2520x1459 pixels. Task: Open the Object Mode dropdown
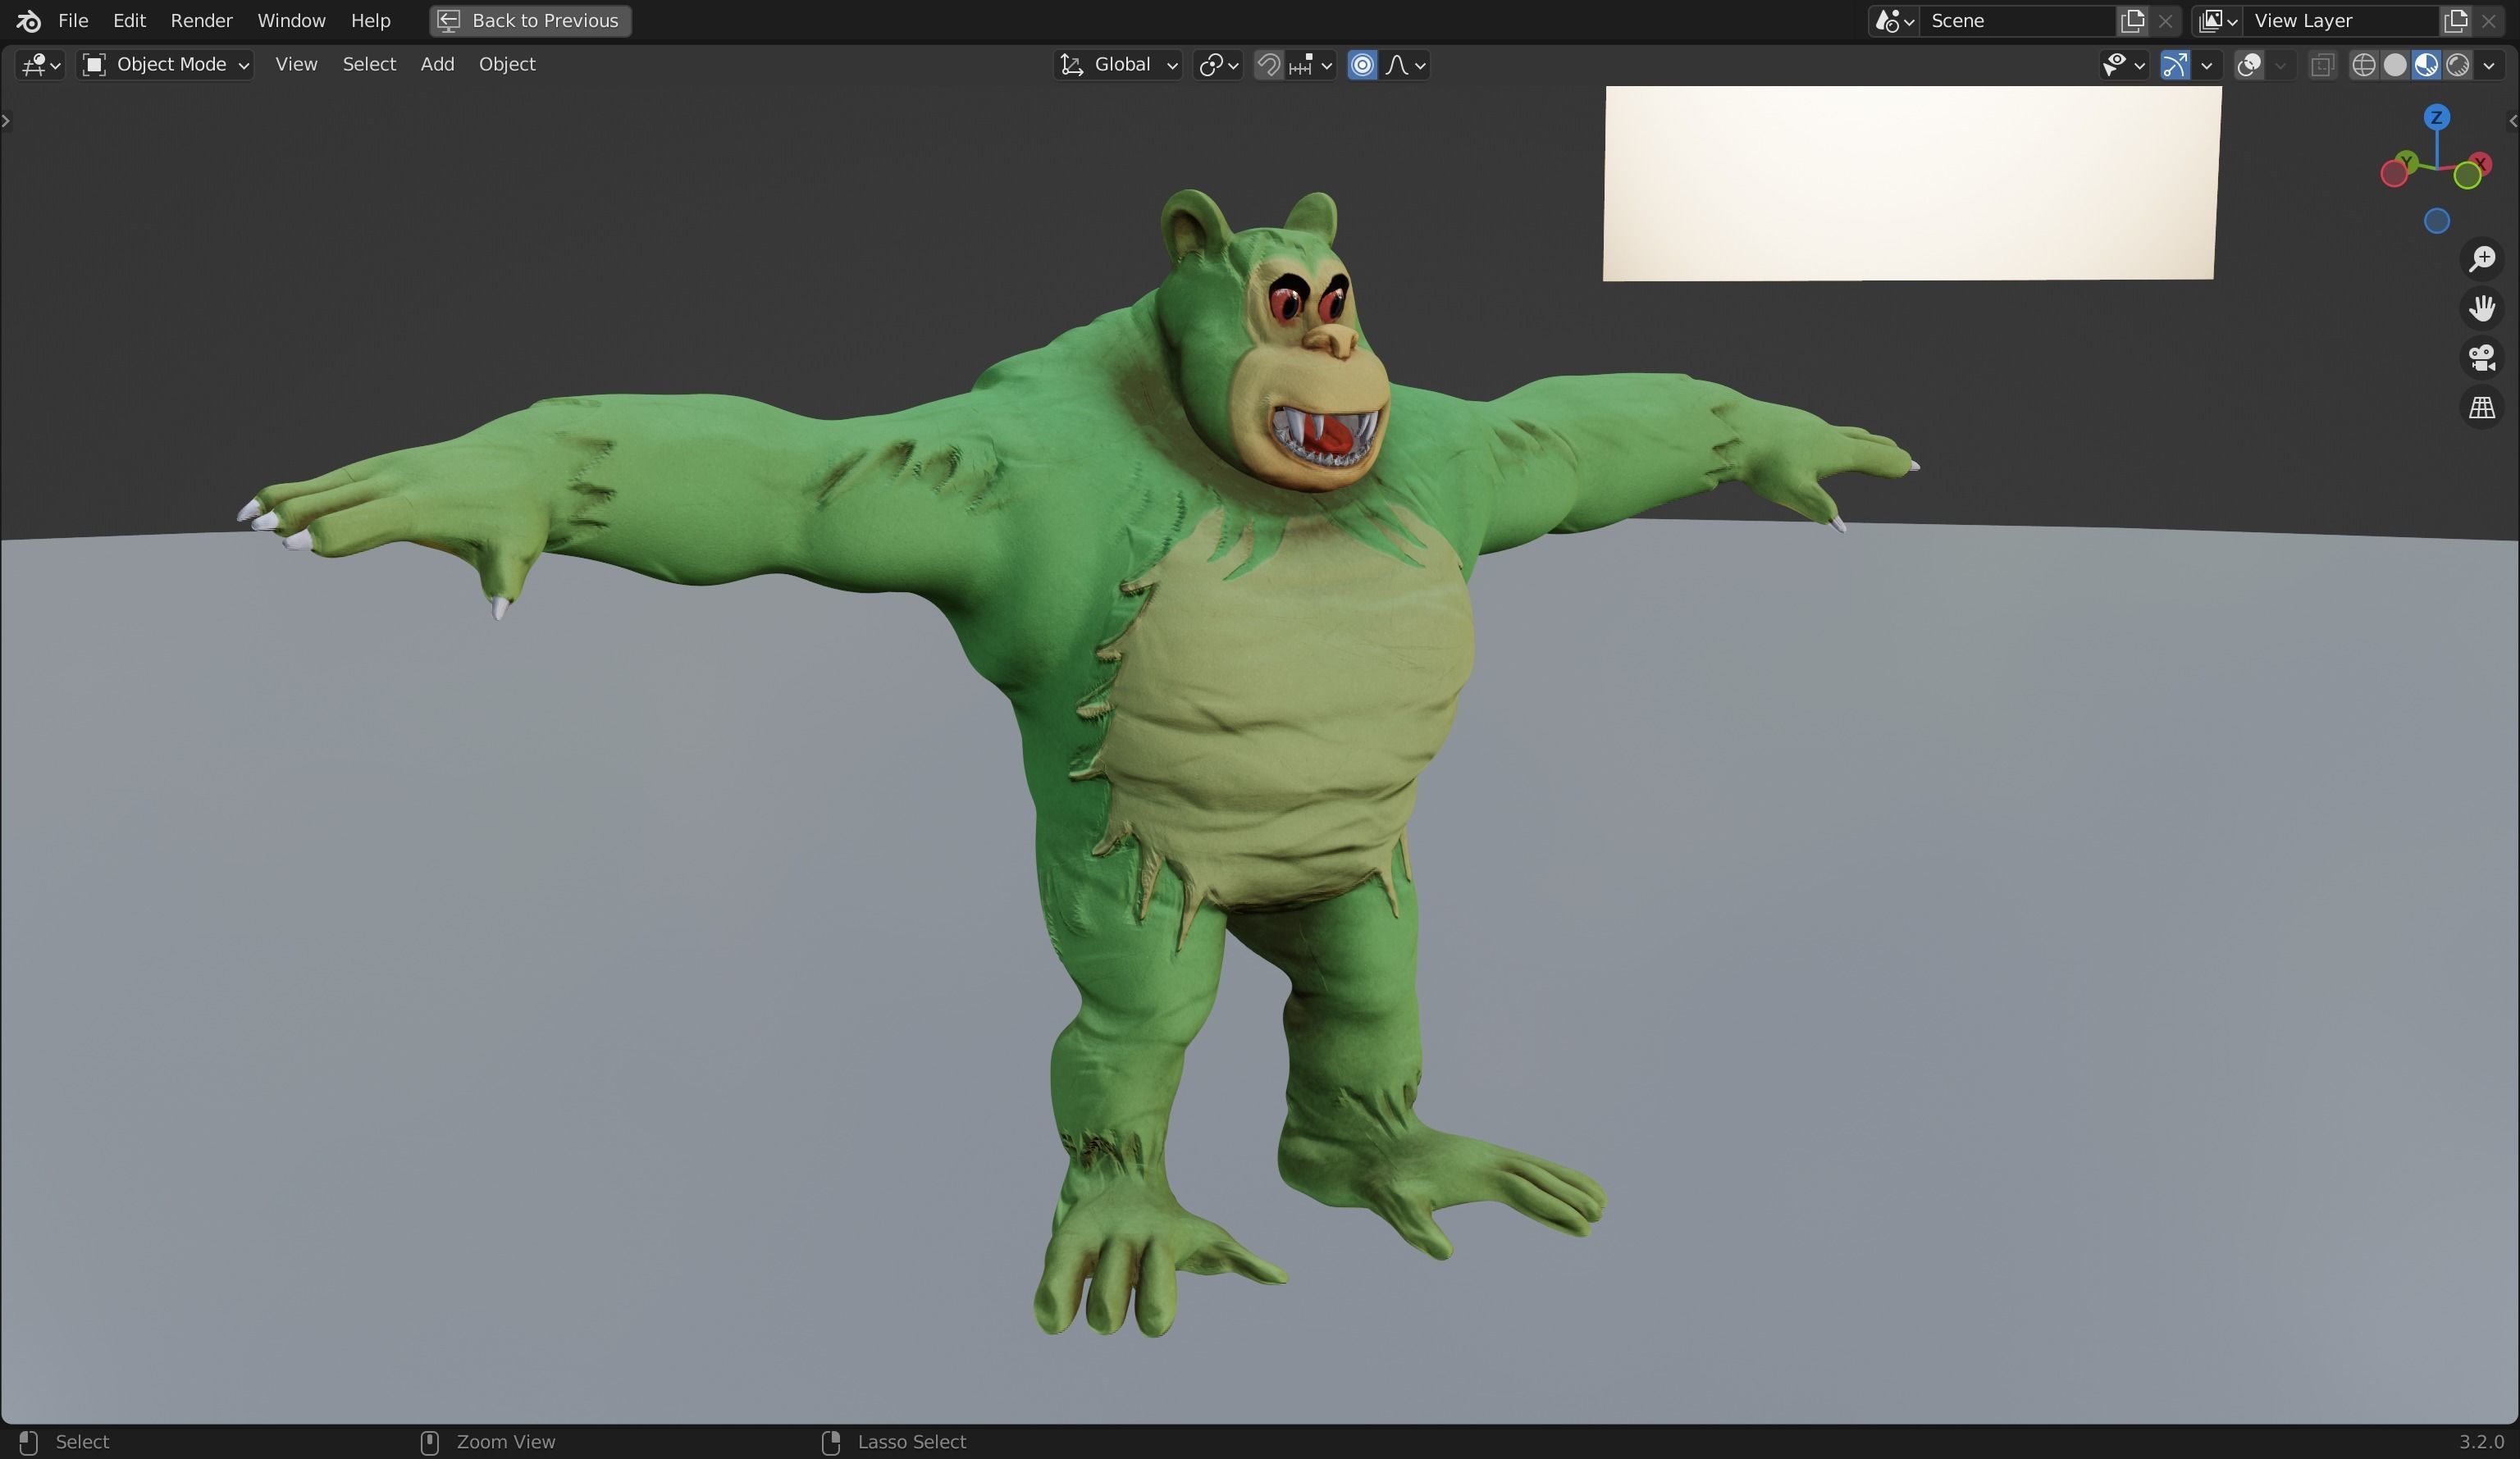coord(166,64)
